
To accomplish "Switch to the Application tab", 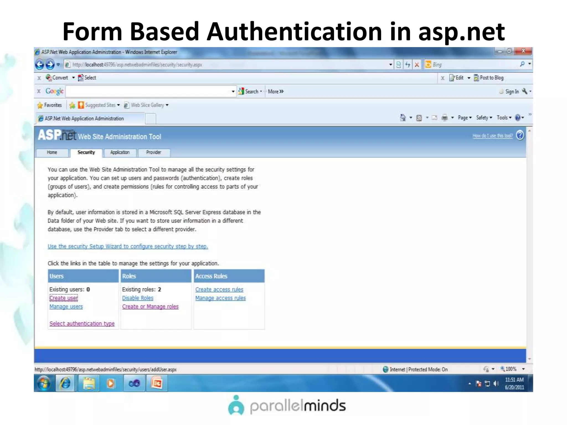I will (120, 152).
